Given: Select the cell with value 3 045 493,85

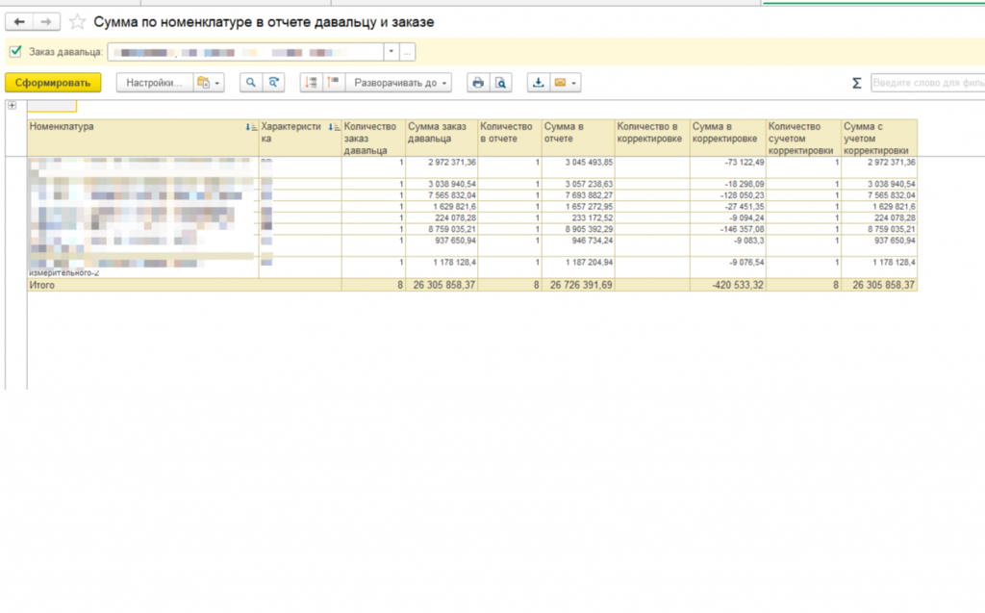Looking at the screenshot, I should click(578, 167).
